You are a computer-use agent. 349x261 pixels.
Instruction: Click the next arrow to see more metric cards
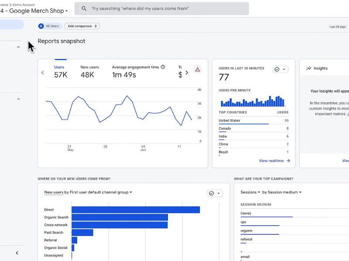point(187,72)
